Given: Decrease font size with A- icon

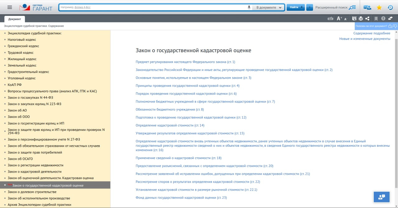Looking at the screenshot, I should [345, 19].
